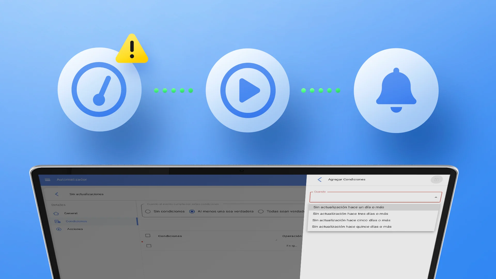This screenshot has height=279, width=496.
Task: Click back arrow in Agregar Condiciones panel
Action: click(x=320, y=180)
